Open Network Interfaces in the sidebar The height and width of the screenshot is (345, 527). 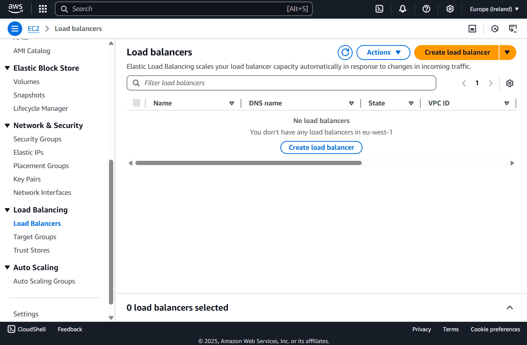tap(42, 193)
